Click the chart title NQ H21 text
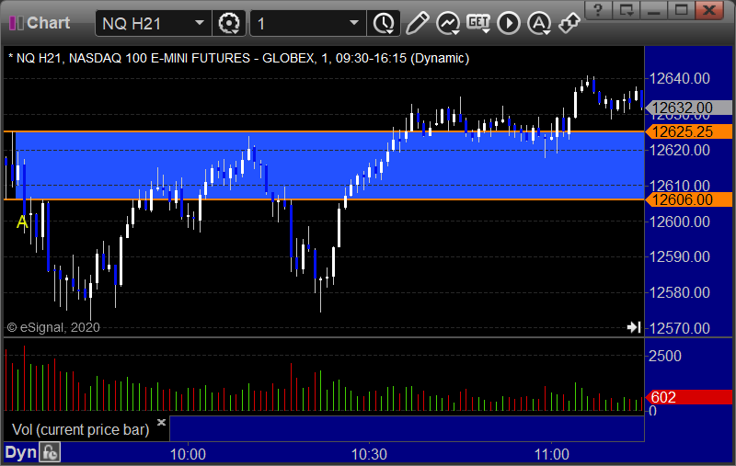This screenshot has width=736, height=466. (x=239, y=58)
